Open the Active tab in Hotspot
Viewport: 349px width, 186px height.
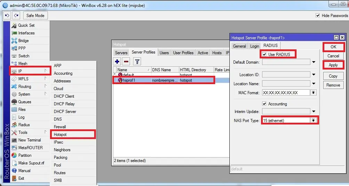tap(203, 53)
